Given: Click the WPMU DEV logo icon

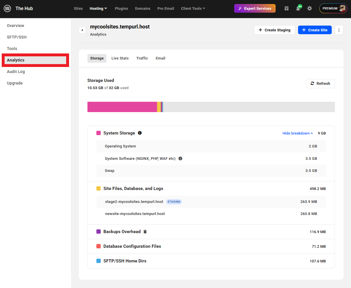Looking at the screenshot, I should pos(7,8).
